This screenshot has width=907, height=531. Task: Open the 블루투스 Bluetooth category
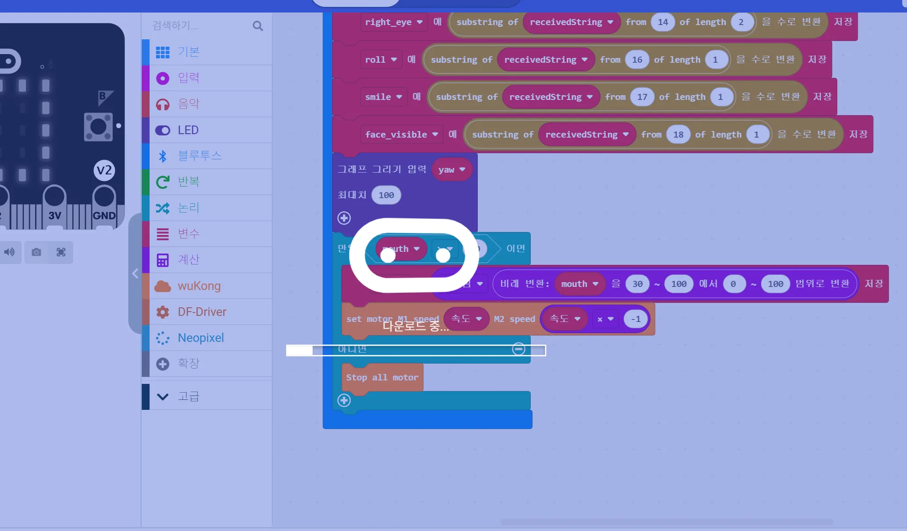[199, 156]
